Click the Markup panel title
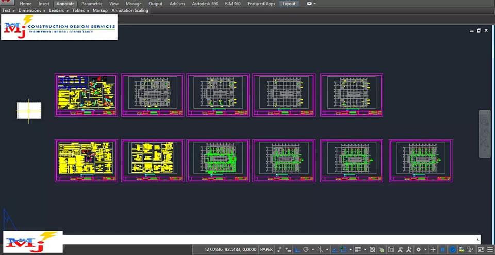The height and width of the screenshot is (255, 495). pos(100,10)
